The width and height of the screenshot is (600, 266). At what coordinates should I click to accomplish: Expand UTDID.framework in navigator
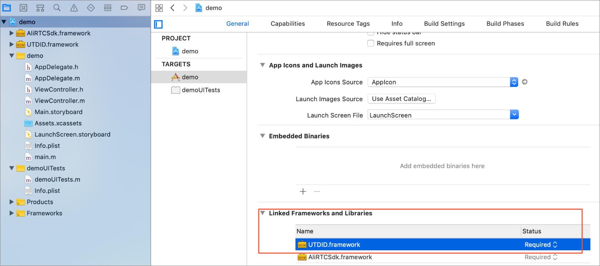[x=11, y=44]
